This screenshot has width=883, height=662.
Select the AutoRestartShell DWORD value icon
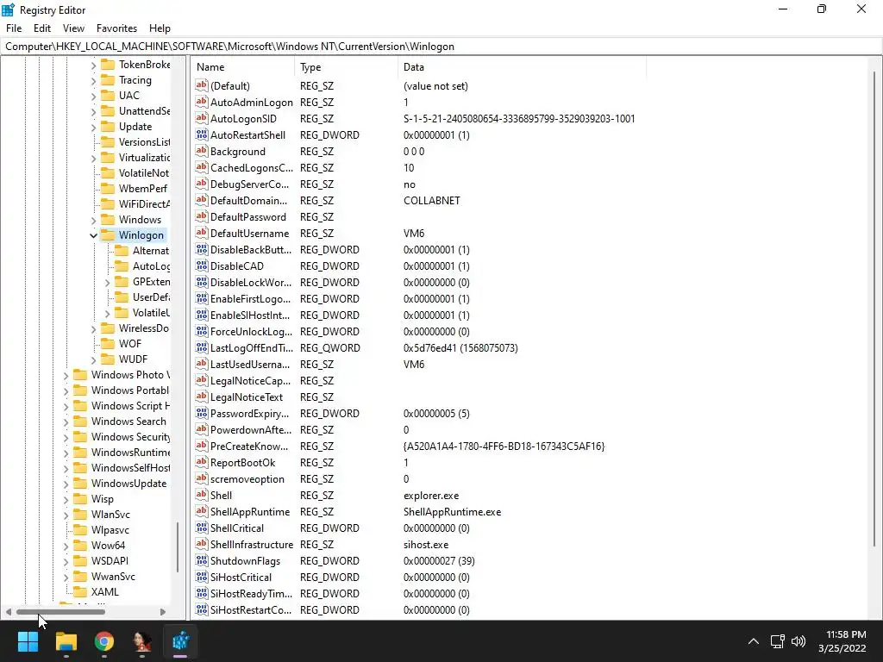click(202, 134)
